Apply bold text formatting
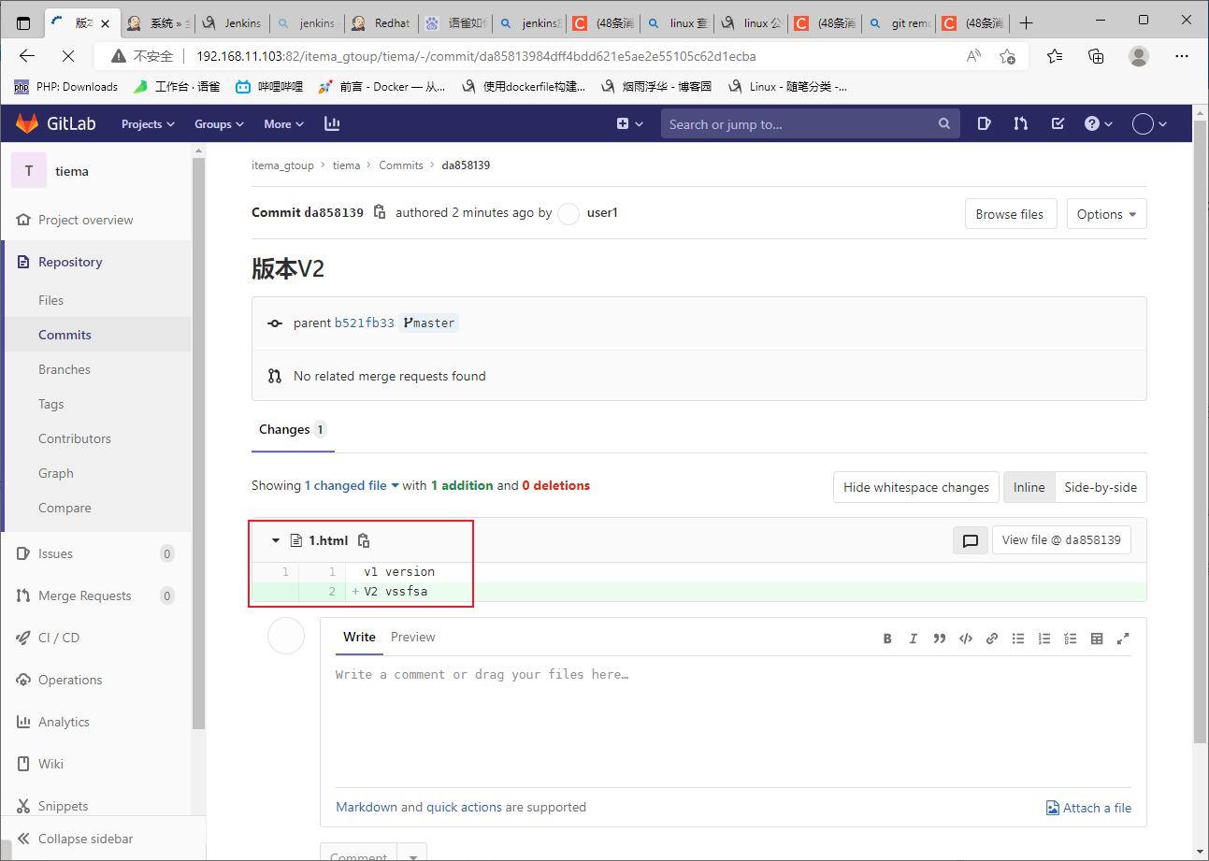 (887, 639)
